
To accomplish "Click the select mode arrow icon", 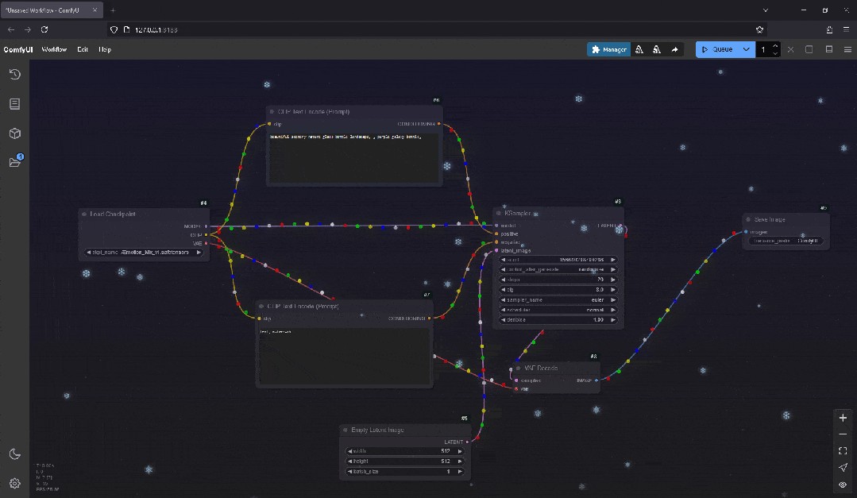I will click(x=843, y=467).
